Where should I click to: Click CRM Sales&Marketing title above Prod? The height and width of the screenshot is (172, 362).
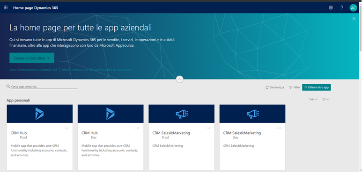click(171, 133)
